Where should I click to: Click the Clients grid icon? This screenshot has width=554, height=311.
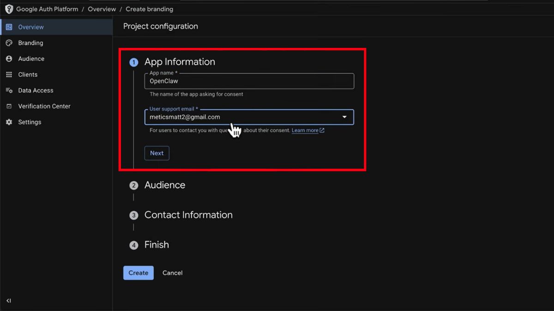9,75
